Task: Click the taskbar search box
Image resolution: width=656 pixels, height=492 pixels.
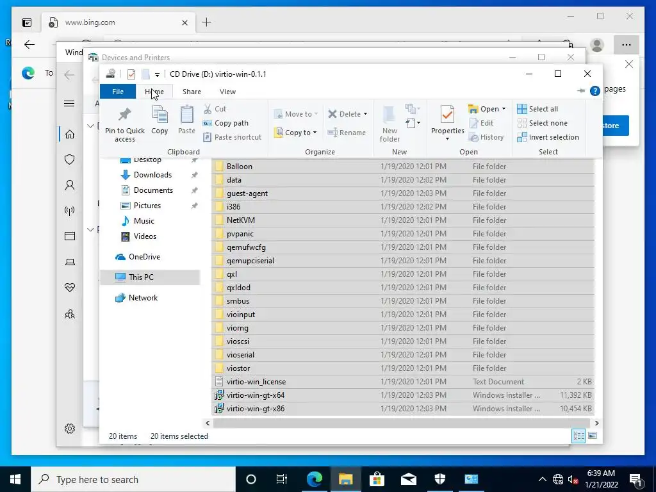Action: pos(133,479)
